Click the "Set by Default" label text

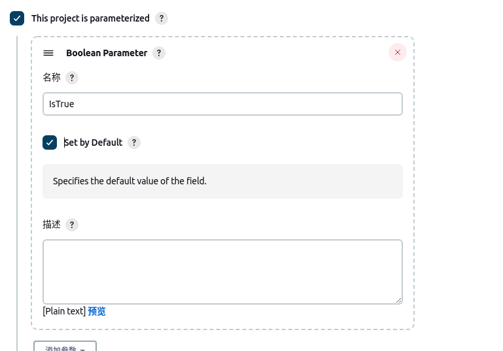pyautogui.click(x=93, y=142)
